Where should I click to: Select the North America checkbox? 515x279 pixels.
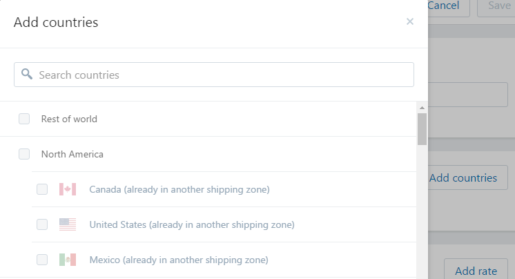pyautogui.click(x=24, y=154)
